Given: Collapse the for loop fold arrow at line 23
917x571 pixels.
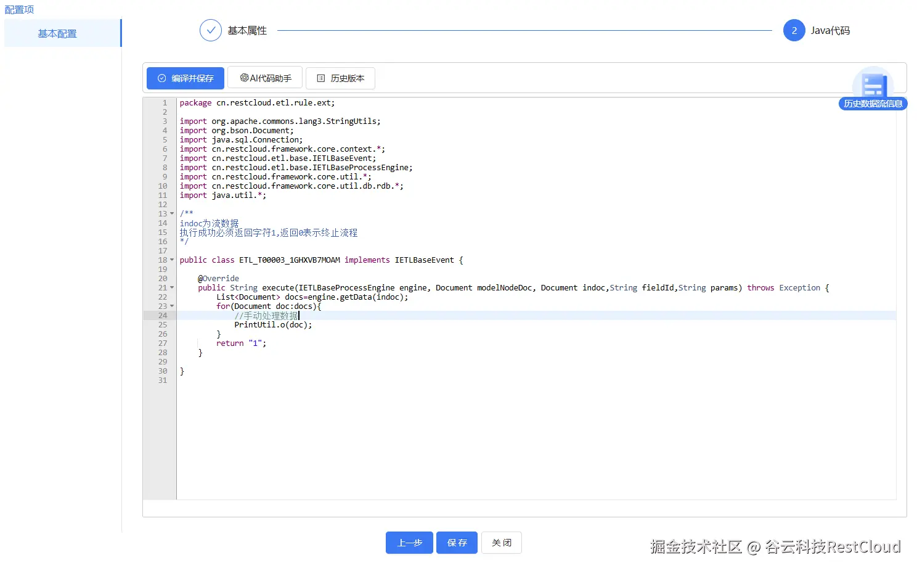Looking at the screenshot, I should 172,306.
